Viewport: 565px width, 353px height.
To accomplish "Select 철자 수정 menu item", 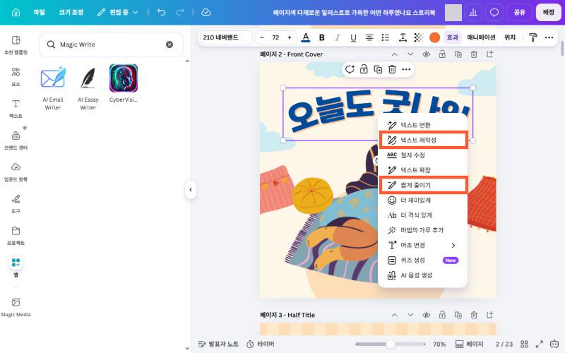I will [422, 155].
